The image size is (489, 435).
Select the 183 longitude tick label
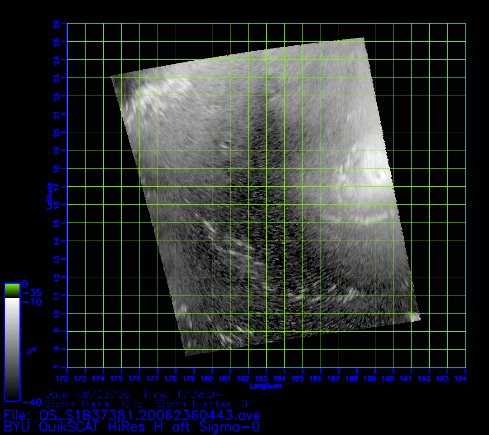[x=266, y=378]
